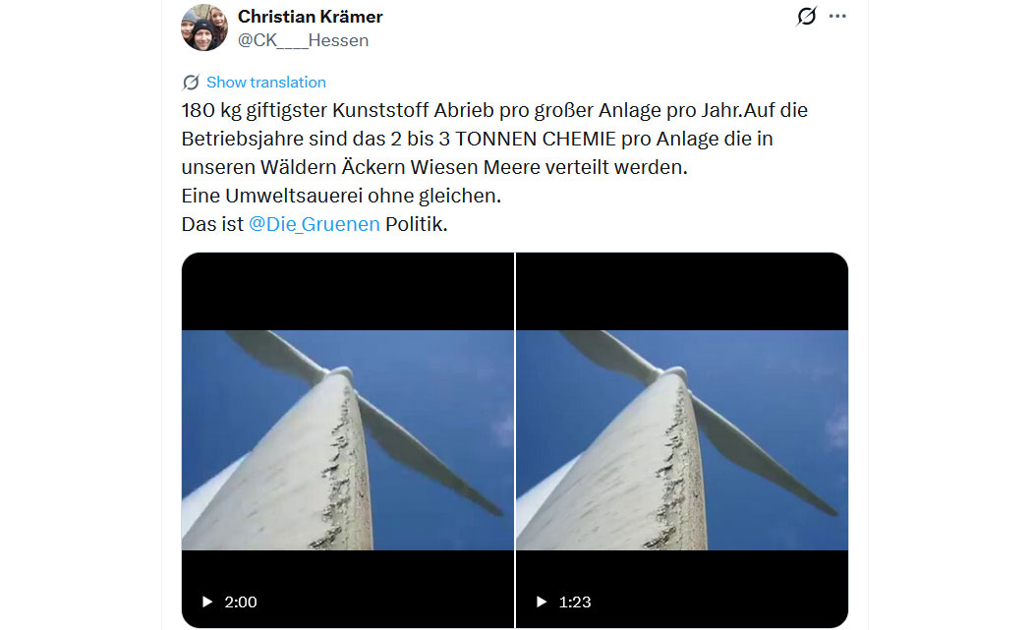Open the @Die_Gruenen mention link
This screenshot has width=1032, height=630.
(314, 224)
